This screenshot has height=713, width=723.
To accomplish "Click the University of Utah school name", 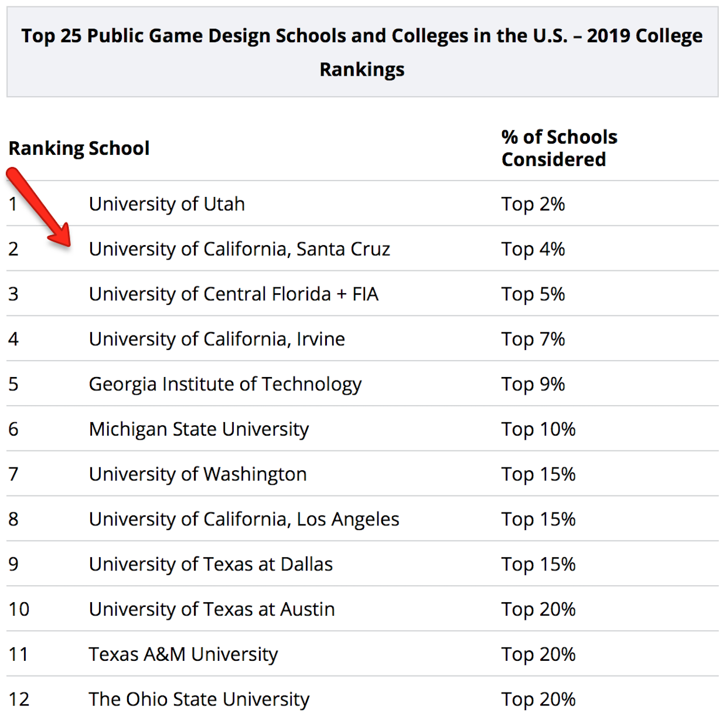I will 166,204.
